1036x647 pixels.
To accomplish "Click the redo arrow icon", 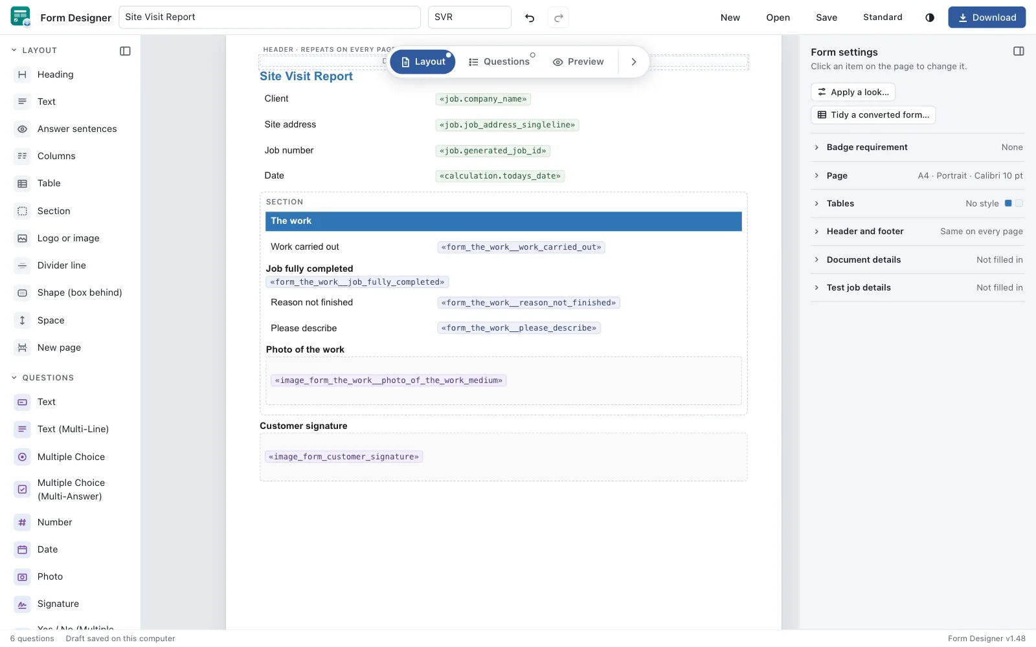I will click(x=558, y=17).
